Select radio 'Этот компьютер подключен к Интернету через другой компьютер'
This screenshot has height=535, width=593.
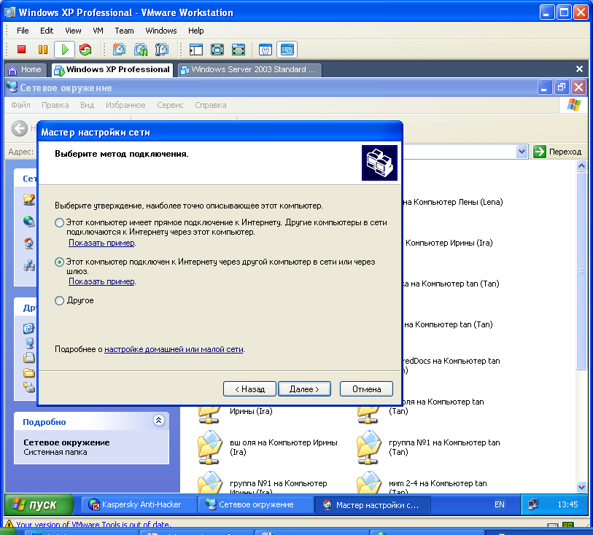point(59,262)
